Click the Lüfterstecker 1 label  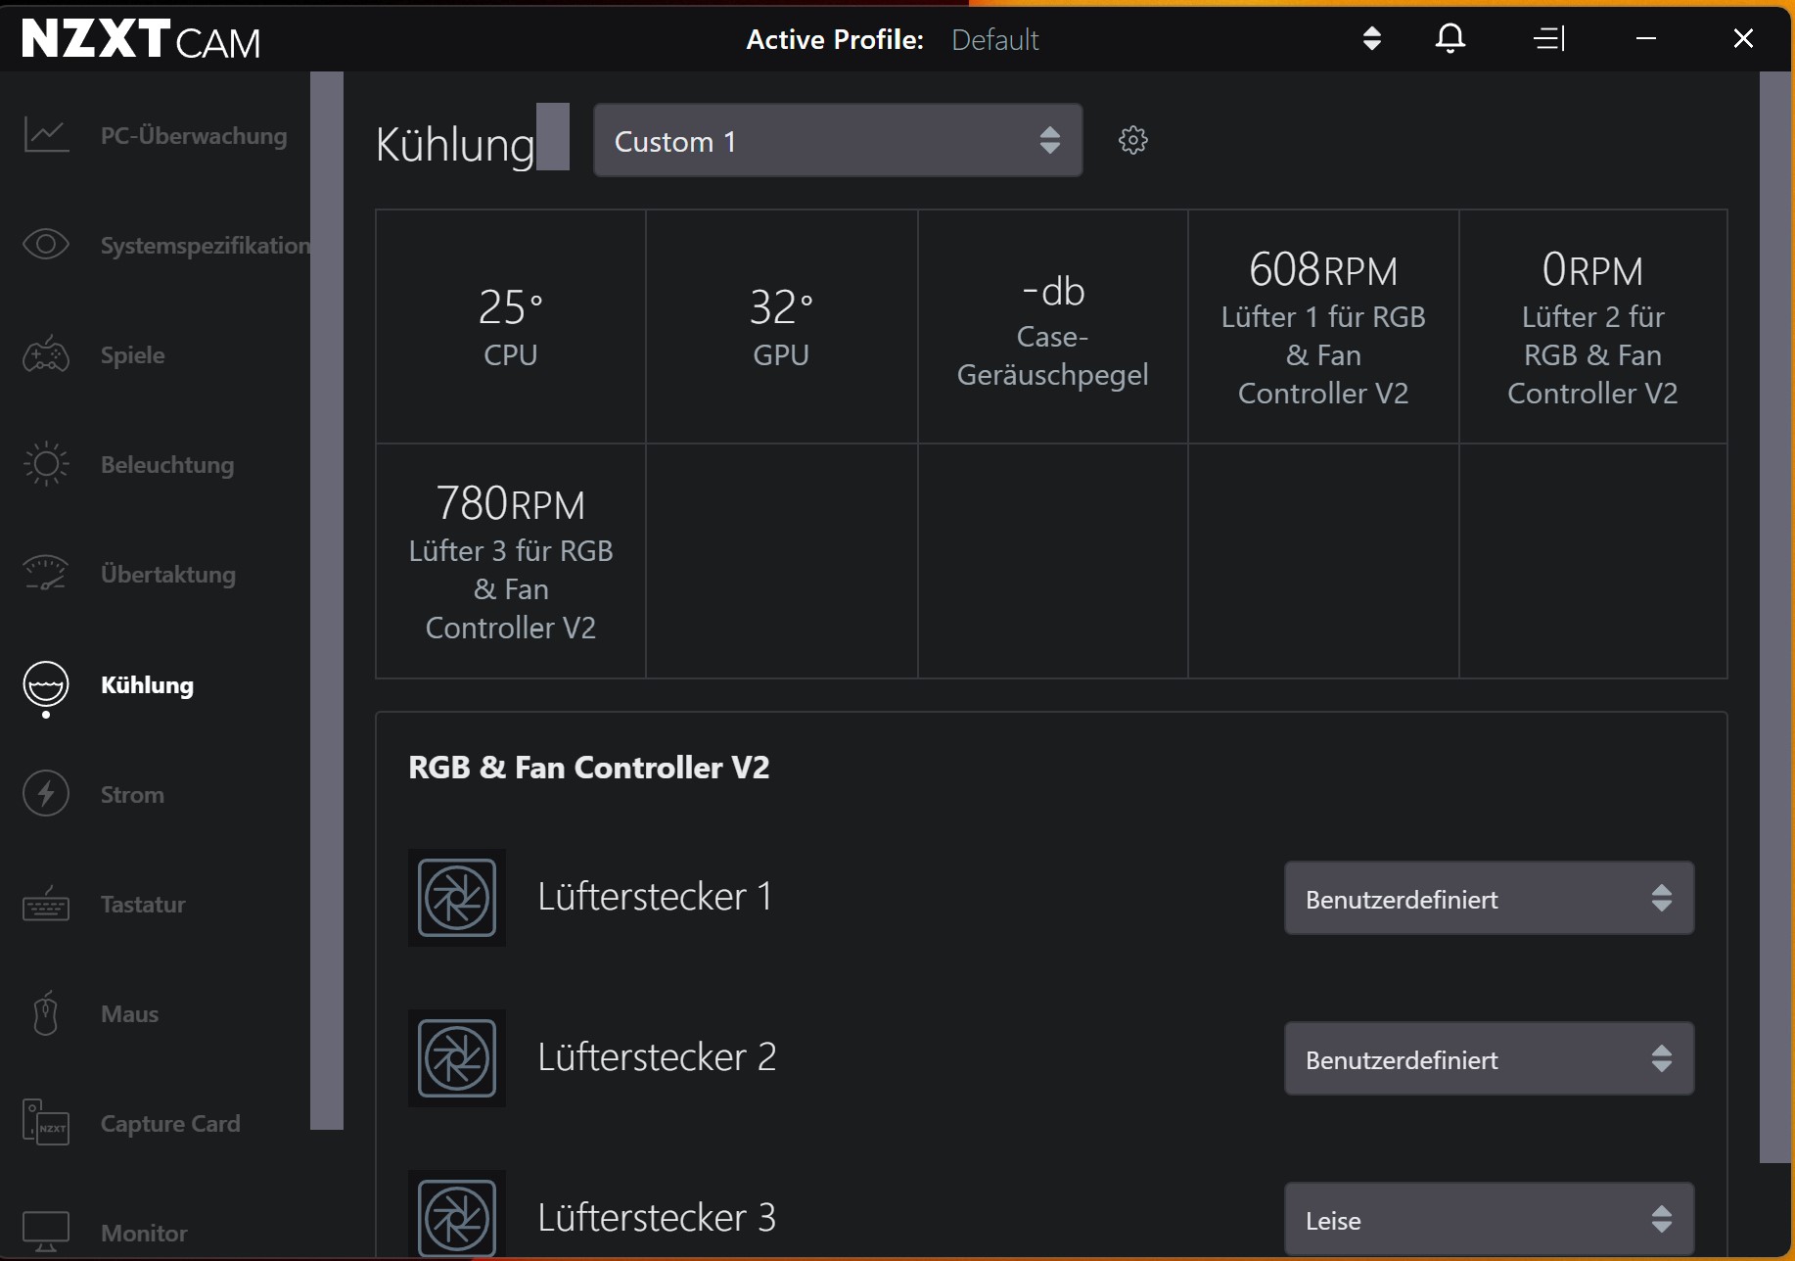tap(656, 897)
